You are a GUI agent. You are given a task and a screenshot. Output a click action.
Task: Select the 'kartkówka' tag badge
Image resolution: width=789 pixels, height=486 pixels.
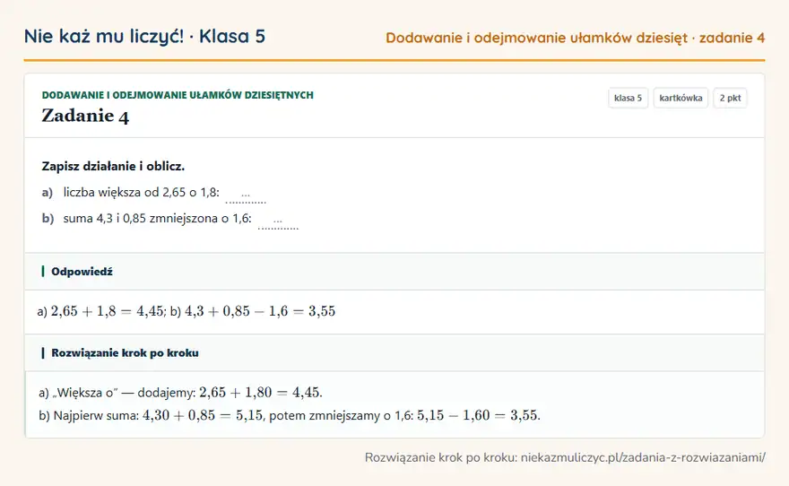pos(681,98)
